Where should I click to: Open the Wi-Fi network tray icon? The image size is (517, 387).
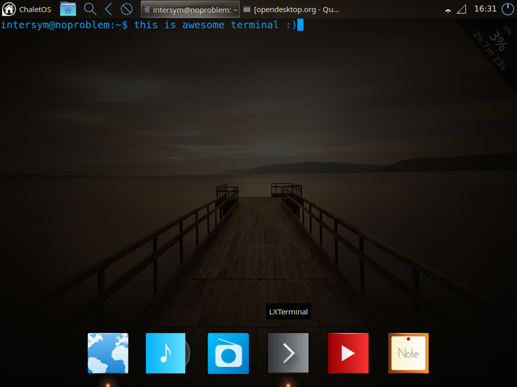[x=448, y=11]
